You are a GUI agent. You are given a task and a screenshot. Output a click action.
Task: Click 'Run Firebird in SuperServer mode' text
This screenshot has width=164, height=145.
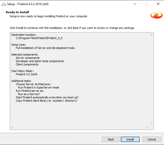point(39,87)
